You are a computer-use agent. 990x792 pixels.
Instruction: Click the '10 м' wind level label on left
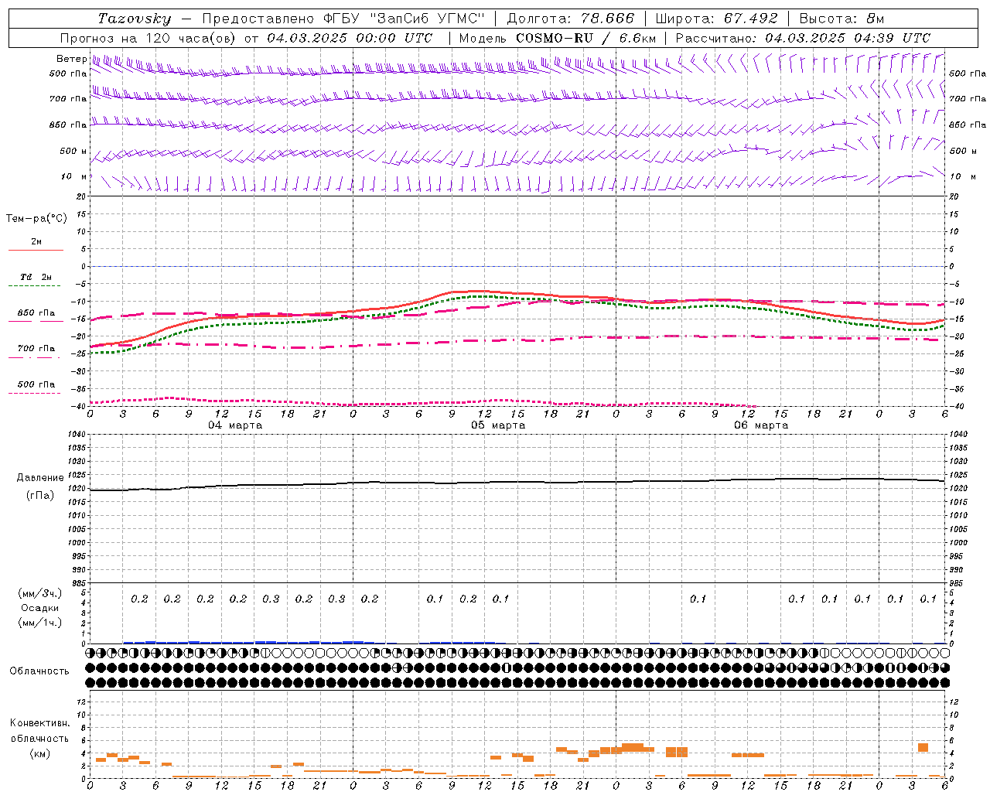[73, 176]
